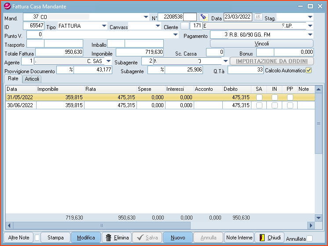Click the Nuovo button
Viewport: 328px width, 246px height.
178,238
